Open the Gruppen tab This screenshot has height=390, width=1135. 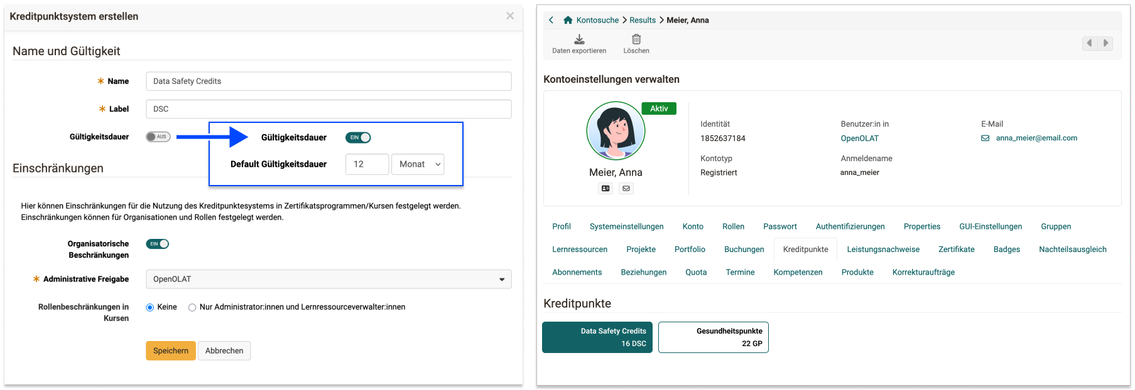point(1056,226)
